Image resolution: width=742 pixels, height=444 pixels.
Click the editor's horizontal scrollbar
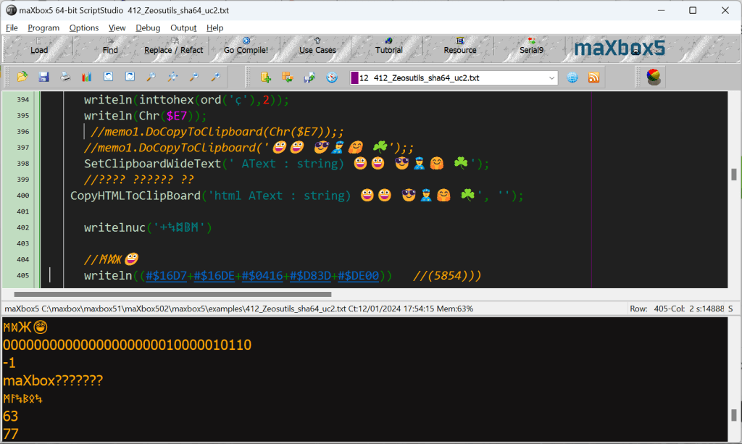(172, 295)
